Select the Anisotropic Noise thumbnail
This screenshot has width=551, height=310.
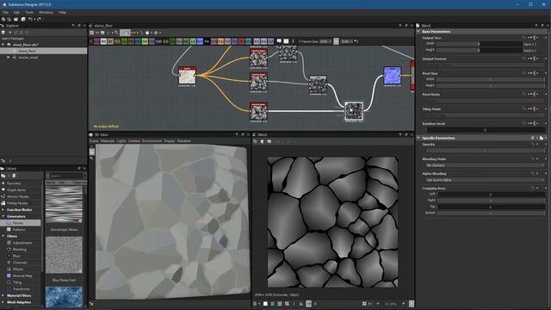64,205
